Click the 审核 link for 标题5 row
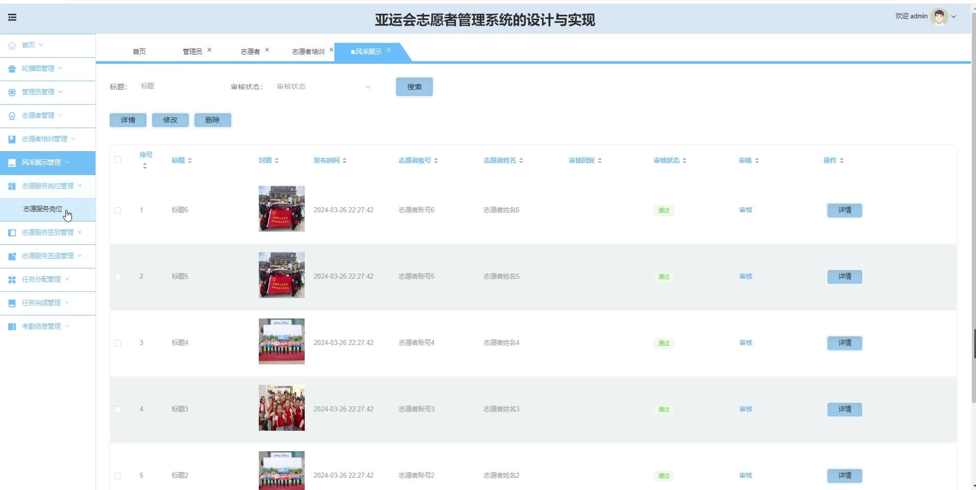This screenshot has height=490, width=976. tap(745, 276)
